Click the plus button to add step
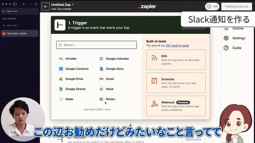The height and width of the screenshot is (143, 255). 131,125
